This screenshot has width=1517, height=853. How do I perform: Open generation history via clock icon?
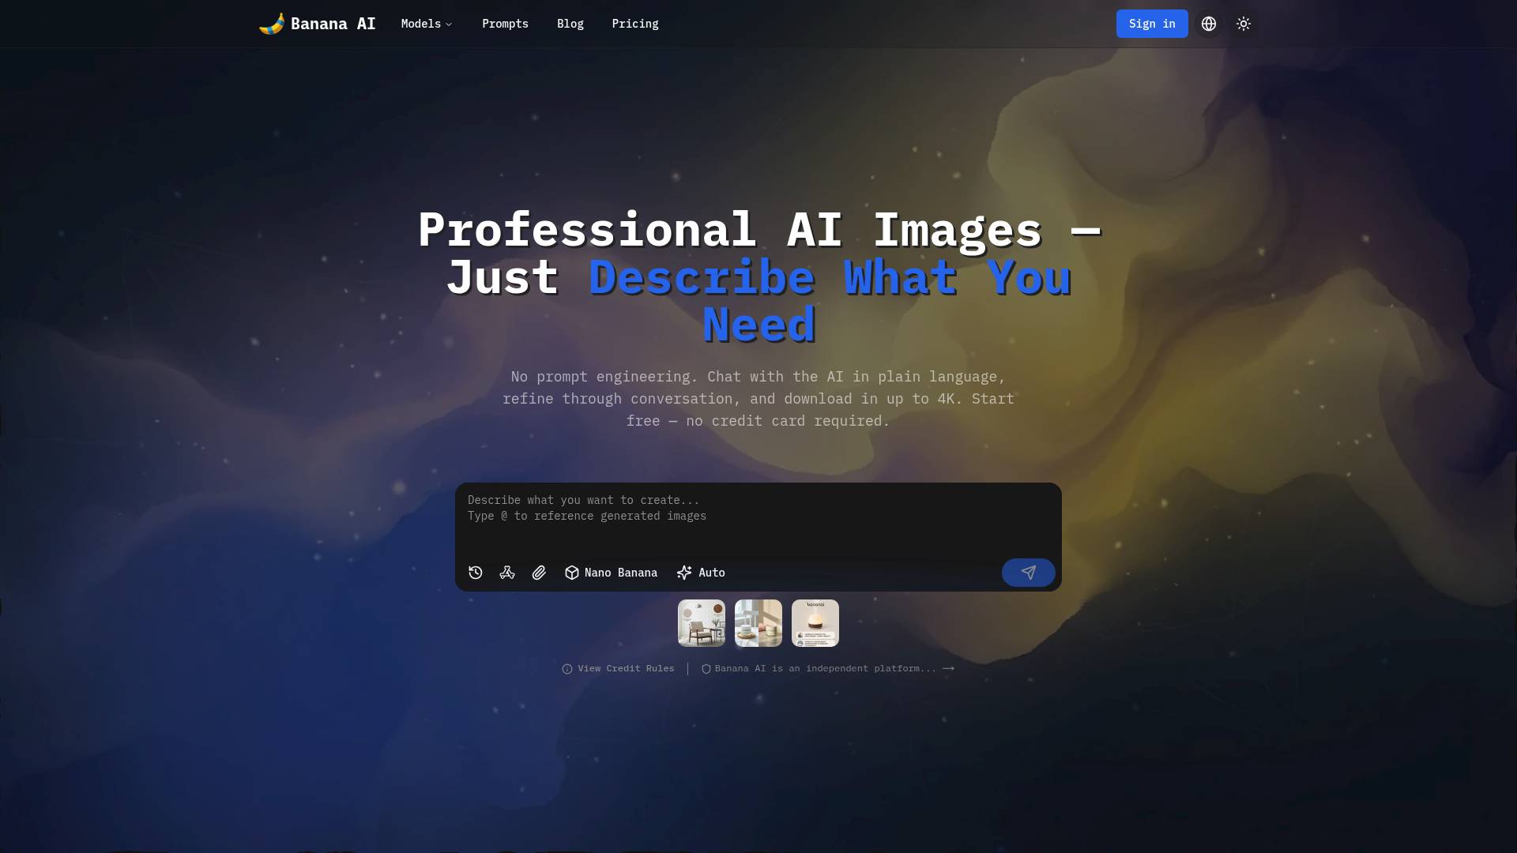click(x=475, y=572)
